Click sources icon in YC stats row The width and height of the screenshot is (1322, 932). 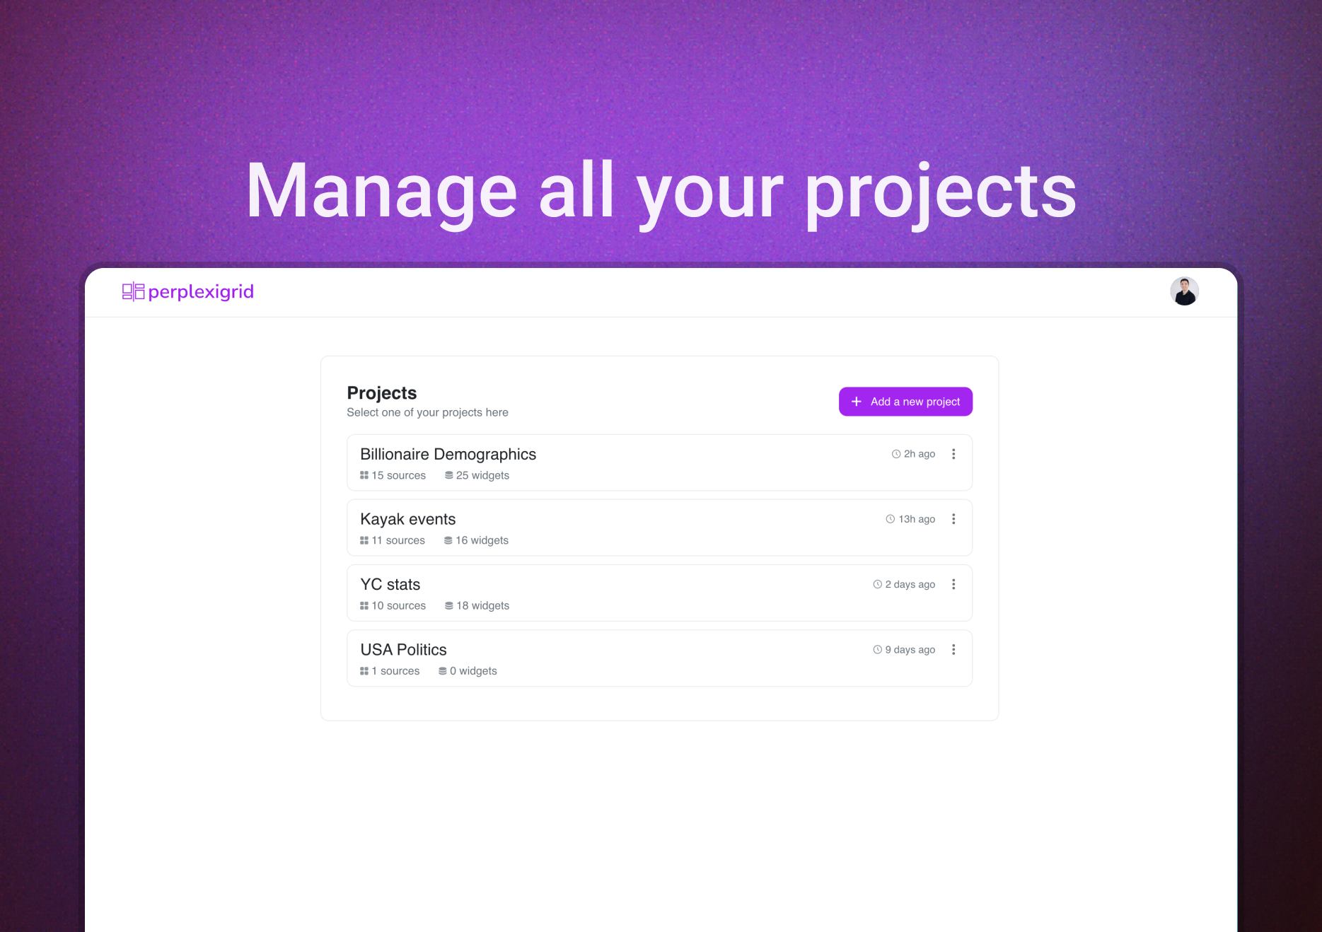[x=364, y=605]
